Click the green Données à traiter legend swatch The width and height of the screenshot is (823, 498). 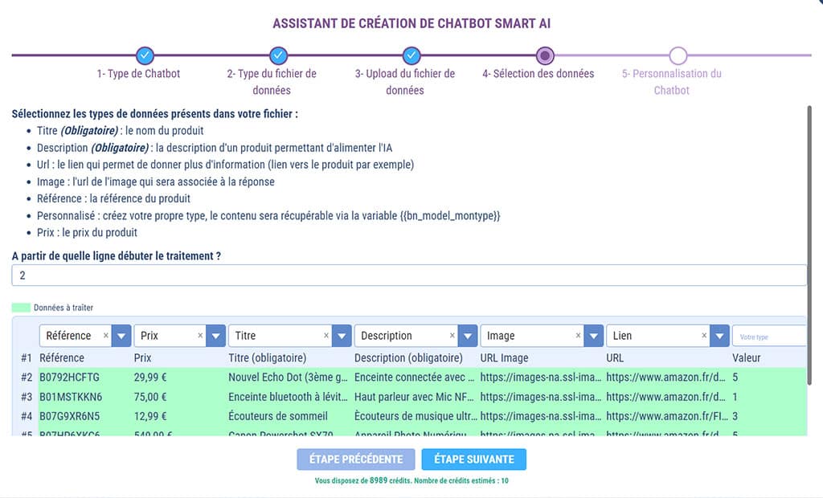[20, 308]
